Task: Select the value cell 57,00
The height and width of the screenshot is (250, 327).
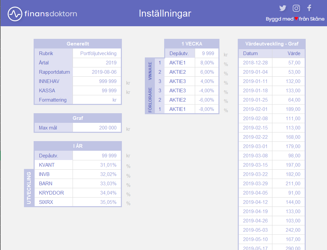Action: (288, 63)
